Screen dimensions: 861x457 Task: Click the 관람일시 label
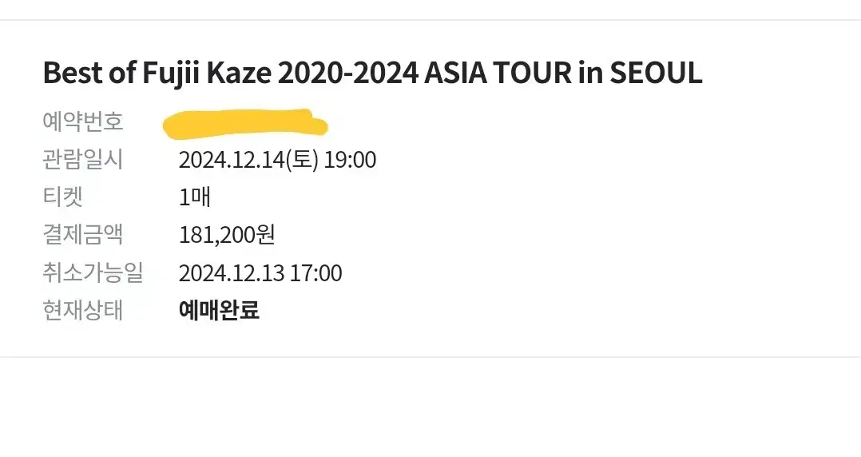83,159
